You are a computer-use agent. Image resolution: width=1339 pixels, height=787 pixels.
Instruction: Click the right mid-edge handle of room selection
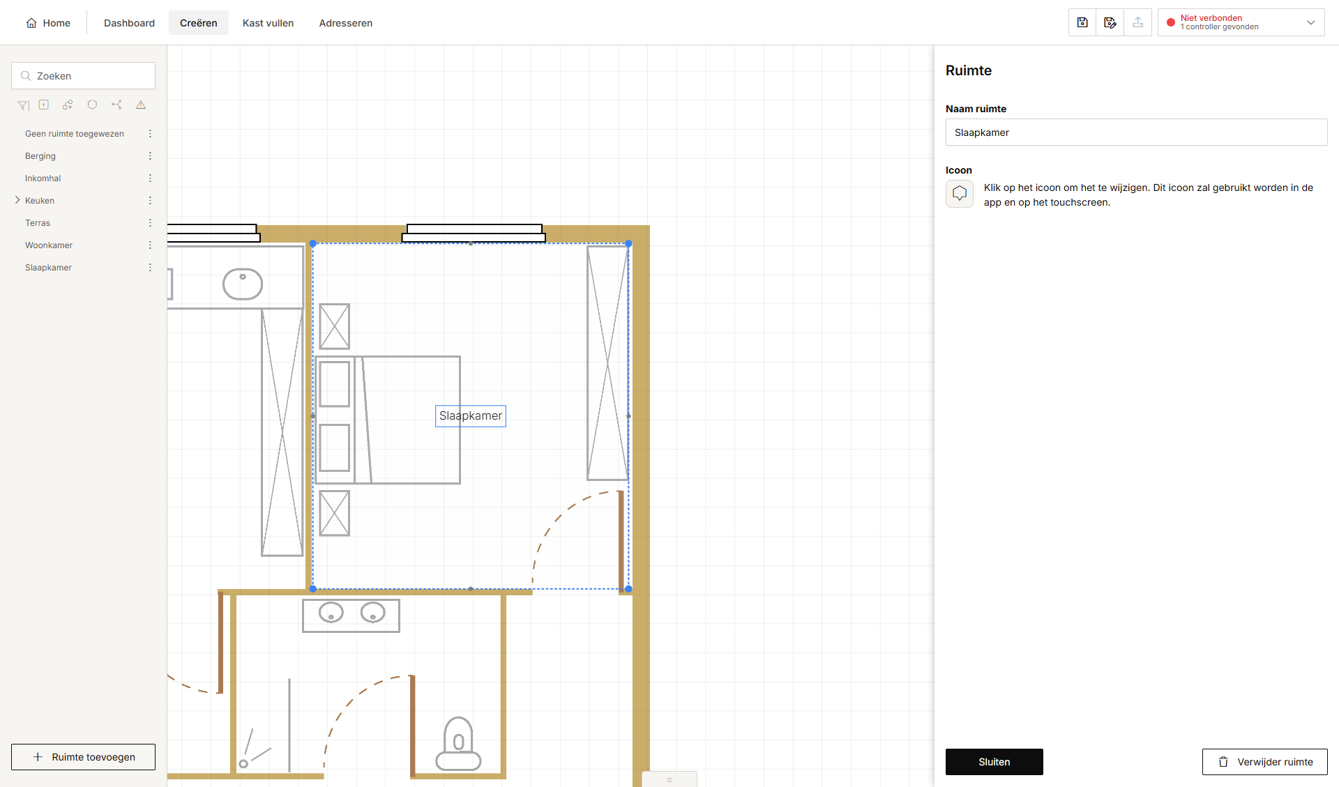[x=628, y=416]
